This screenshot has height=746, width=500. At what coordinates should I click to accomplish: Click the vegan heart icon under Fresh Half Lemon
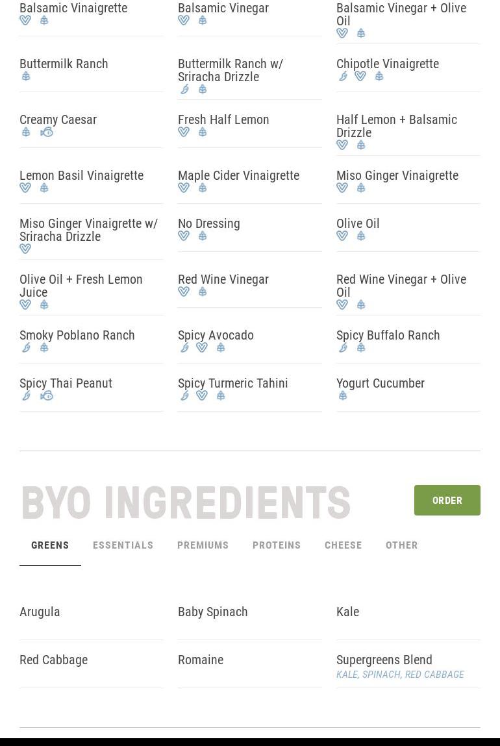tap(184, 132)
